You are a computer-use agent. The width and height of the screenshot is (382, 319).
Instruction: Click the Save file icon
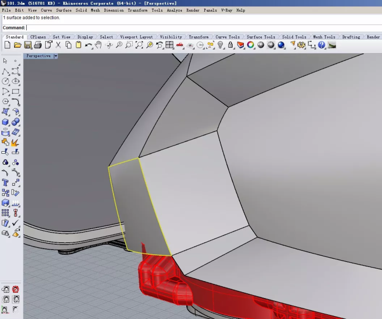click(28, 45)
